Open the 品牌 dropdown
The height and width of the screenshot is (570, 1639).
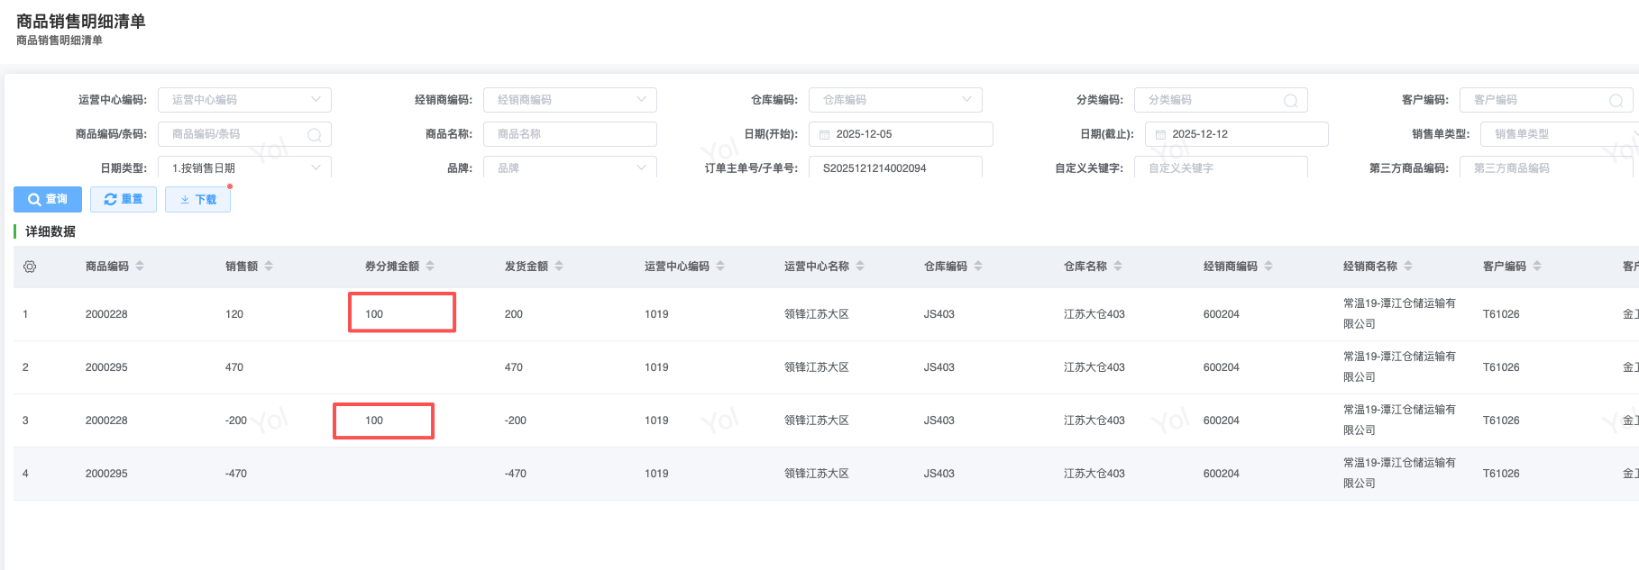[641, 167]
